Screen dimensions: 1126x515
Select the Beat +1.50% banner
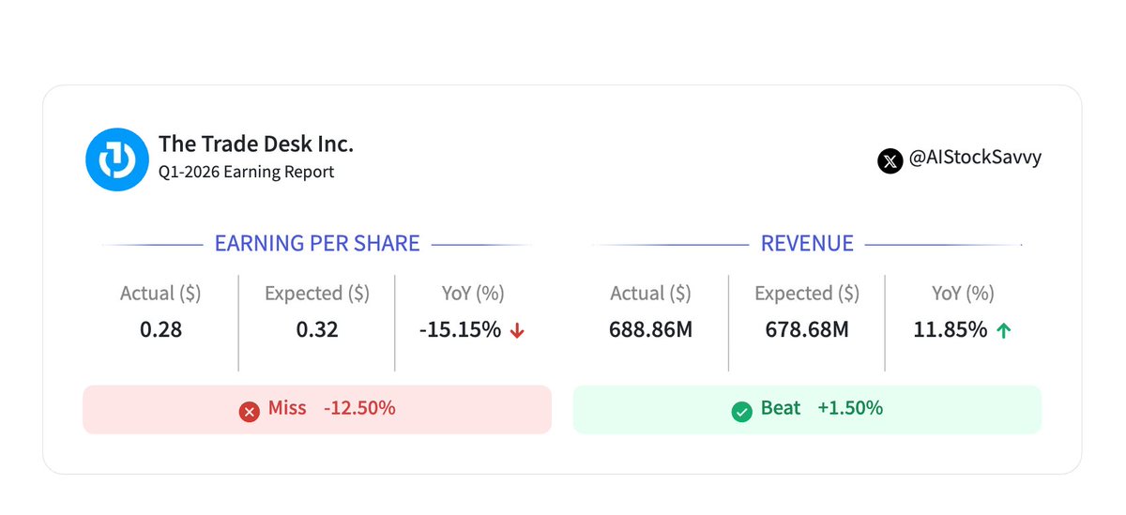[x=807, y=409]
